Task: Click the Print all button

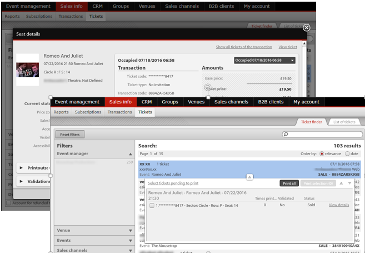Action: pos(289,183)
